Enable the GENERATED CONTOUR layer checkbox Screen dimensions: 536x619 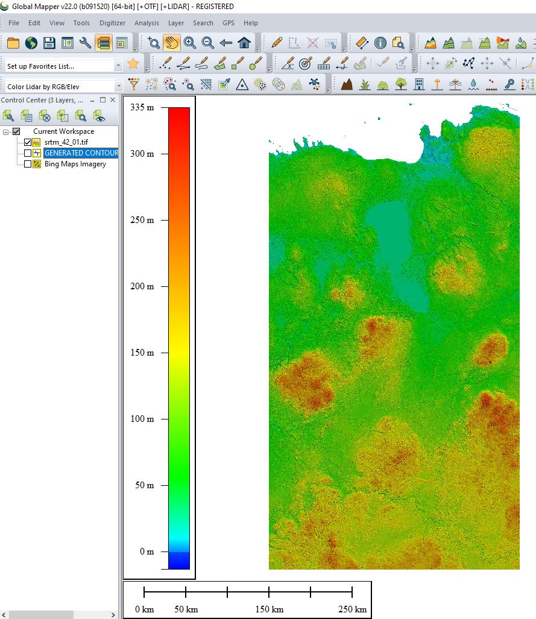(x=28, y=153)
